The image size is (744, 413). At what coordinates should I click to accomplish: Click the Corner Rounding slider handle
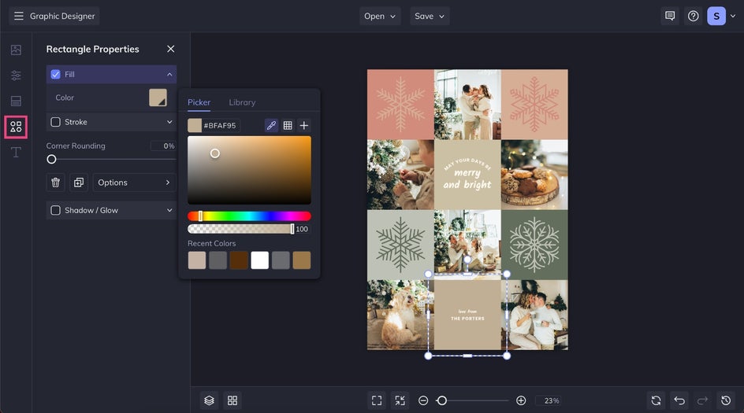(51, 160)
